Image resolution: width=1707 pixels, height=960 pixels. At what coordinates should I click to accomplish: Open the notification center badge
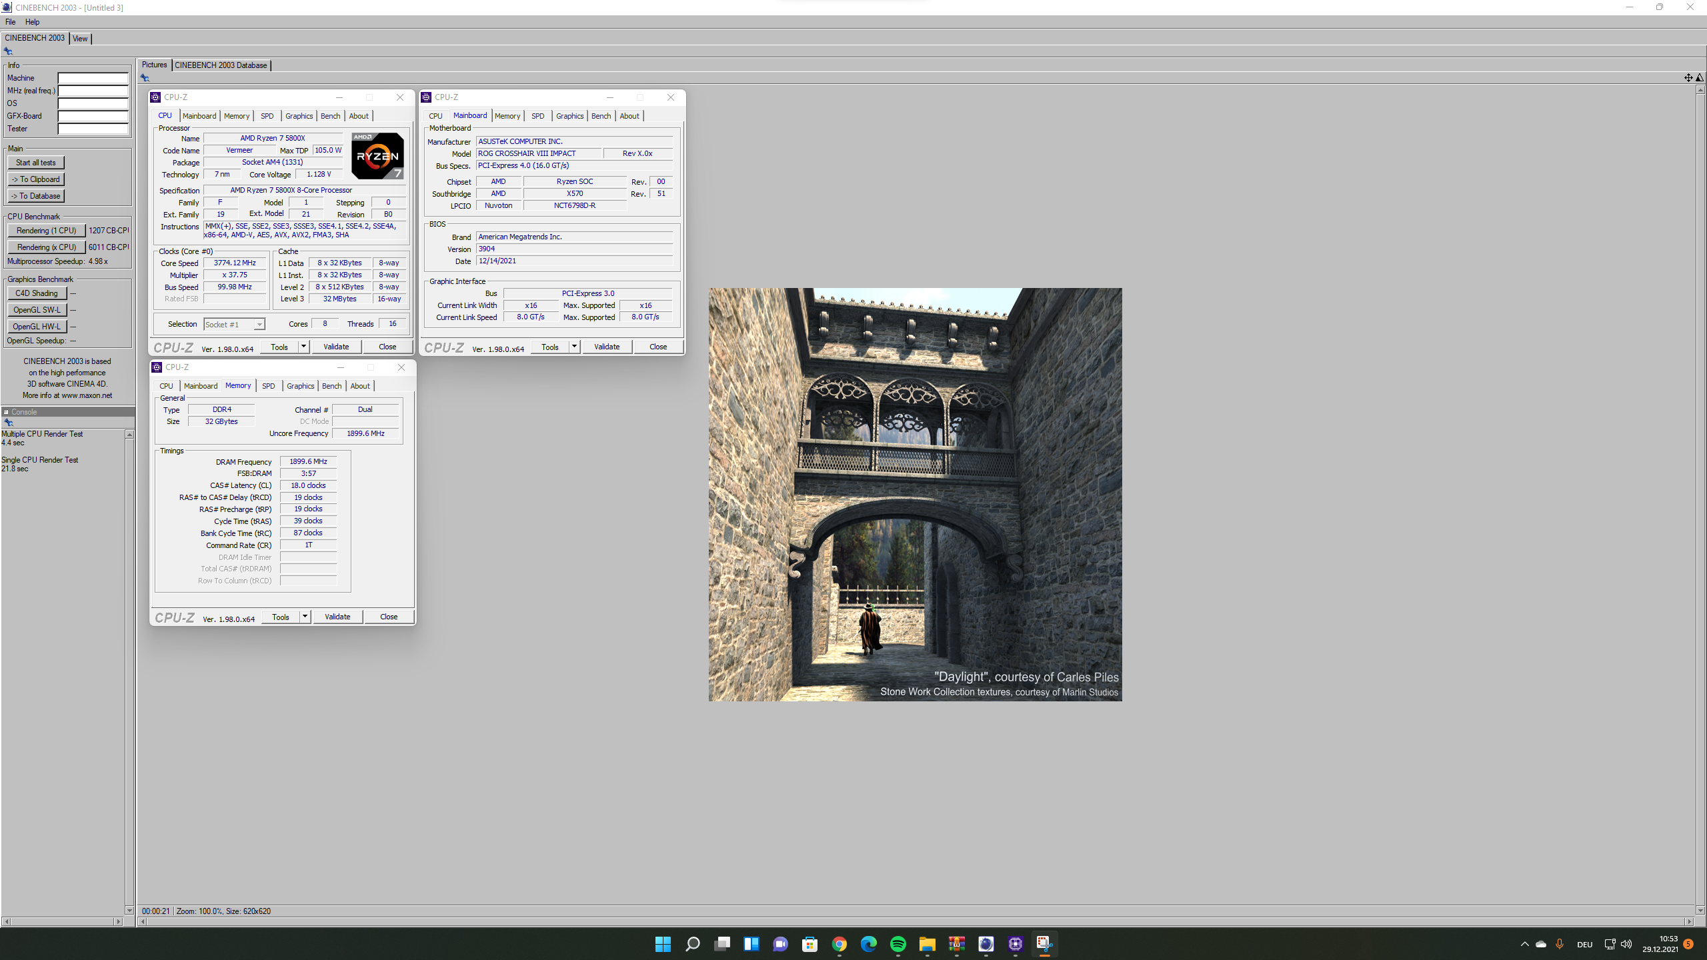point(1688,944)
